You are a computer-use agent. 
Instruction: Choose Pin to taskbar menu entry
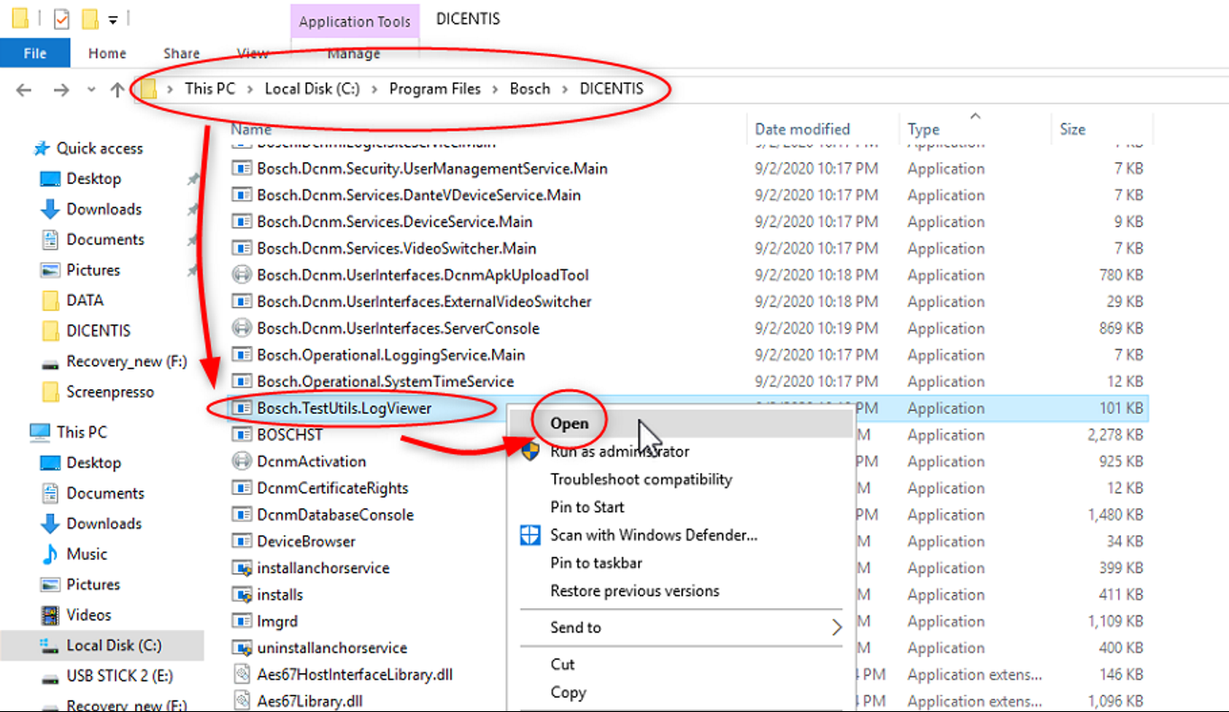596,563
